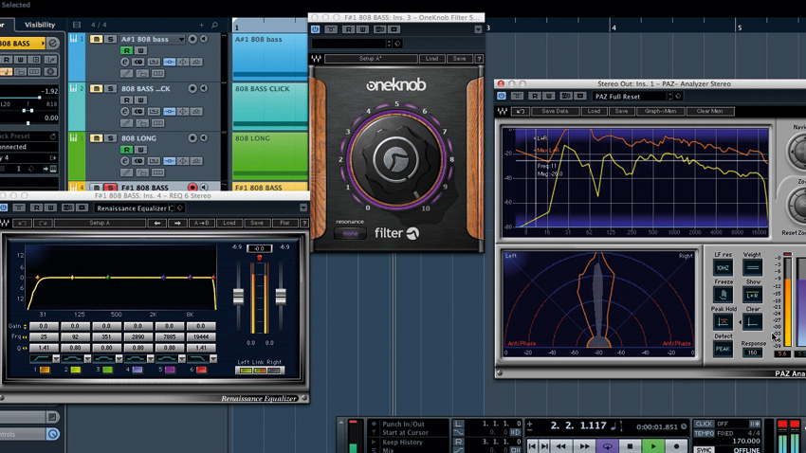Click the transport Record button
This screenshot has width=806, height=453.
pos(676,445)
